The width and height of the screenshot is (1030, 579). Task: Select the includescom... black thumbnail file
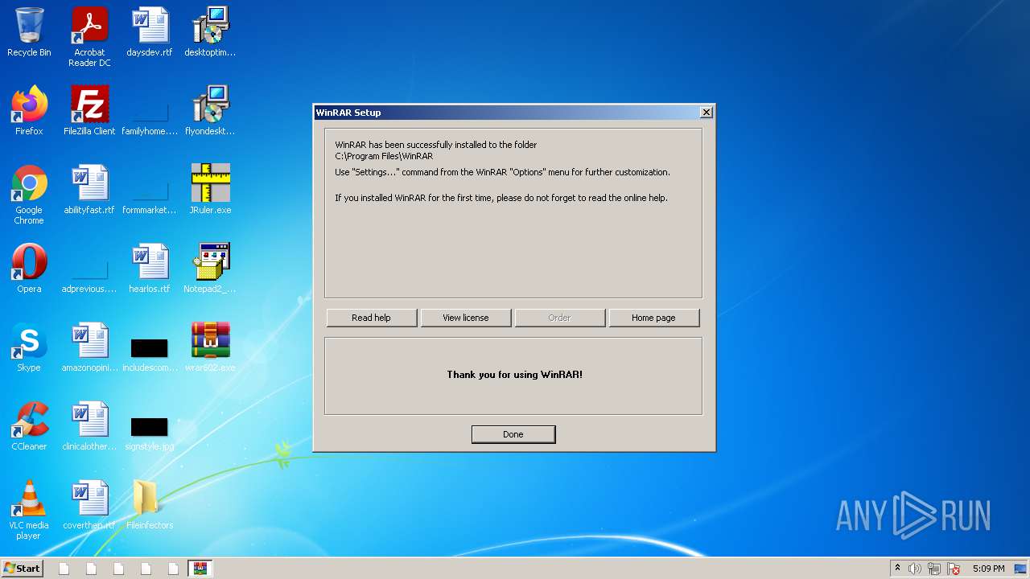(x=150, y=354)
